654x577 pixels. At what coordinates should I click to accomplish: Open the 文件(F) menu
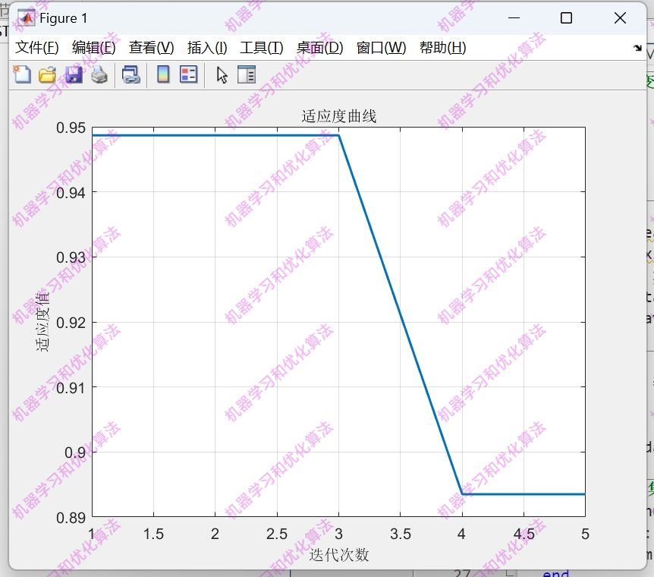click(36, 46)
